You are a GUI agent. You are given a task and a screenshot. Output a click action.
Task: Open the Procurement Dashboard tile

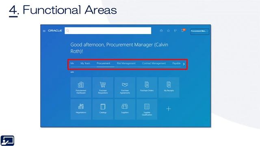[x=81, y=88]
